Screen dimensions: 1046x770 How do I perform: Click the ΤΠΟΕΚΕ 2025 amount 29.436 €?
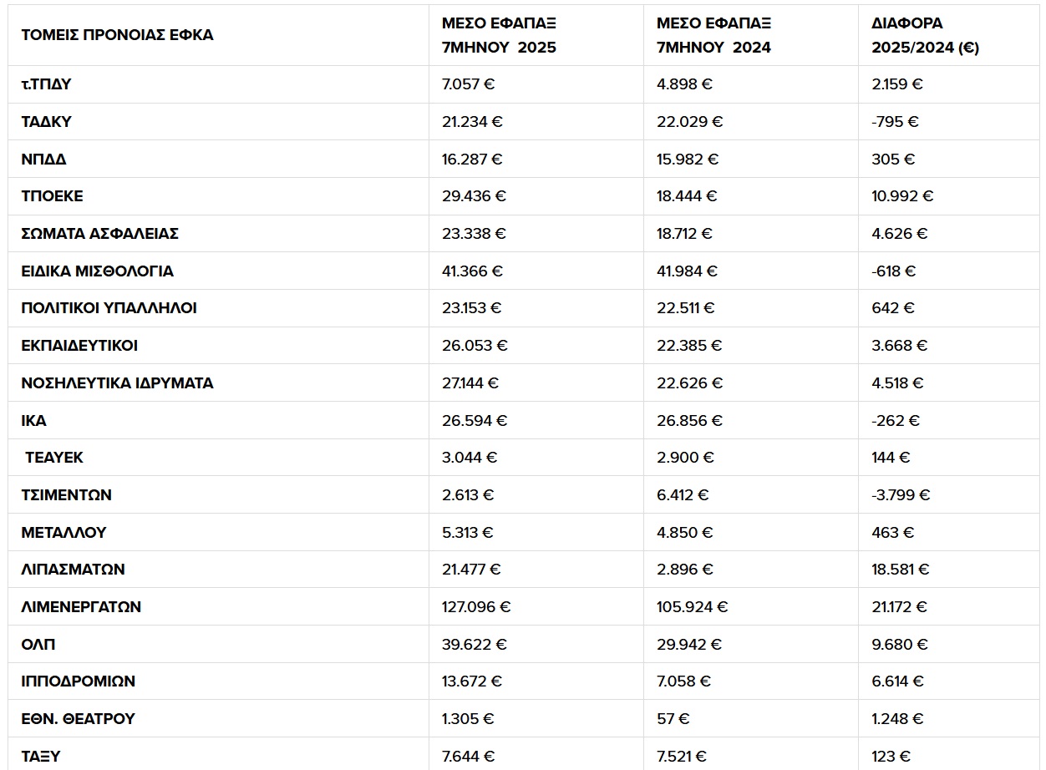(x=474, y=196)
